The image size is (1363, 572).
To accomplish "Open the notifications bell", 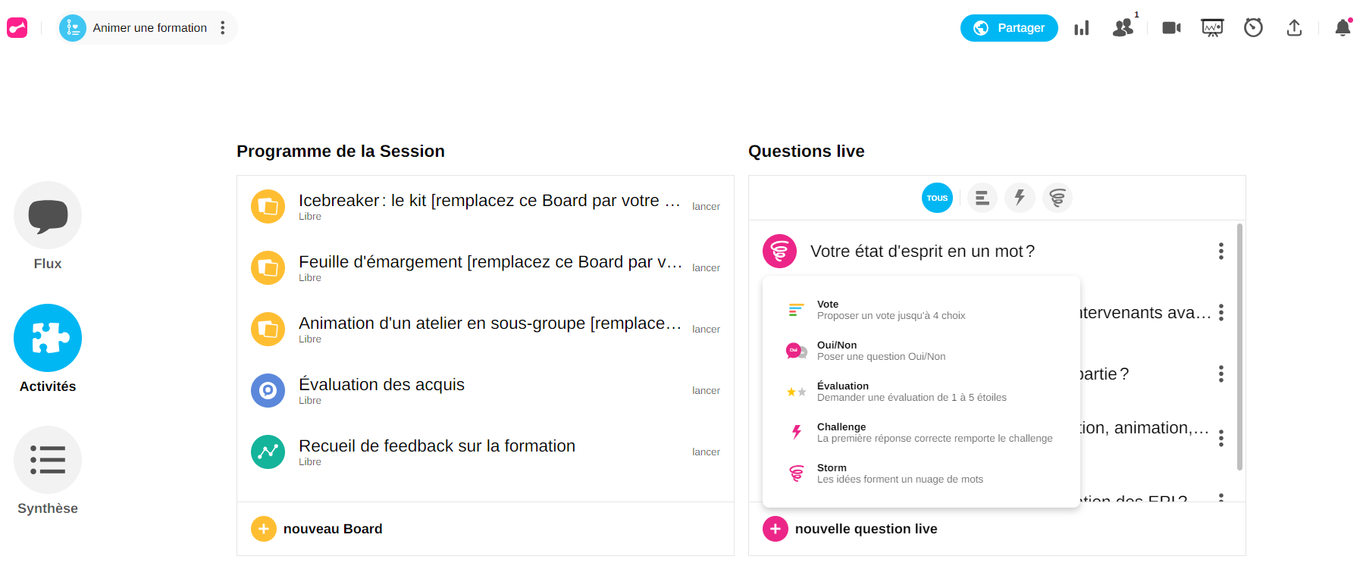I will [x=1343, y=28].
